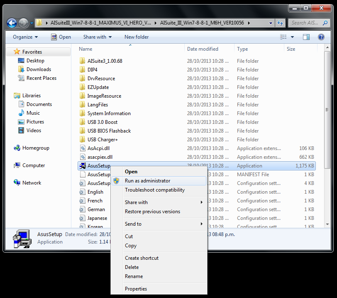
Task: Sort by the Date modified column header
Action: pyautogui.click(x=203, y=49)
